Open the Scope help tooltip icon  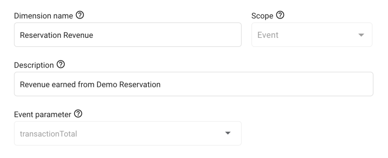click(x=281, y=16)
